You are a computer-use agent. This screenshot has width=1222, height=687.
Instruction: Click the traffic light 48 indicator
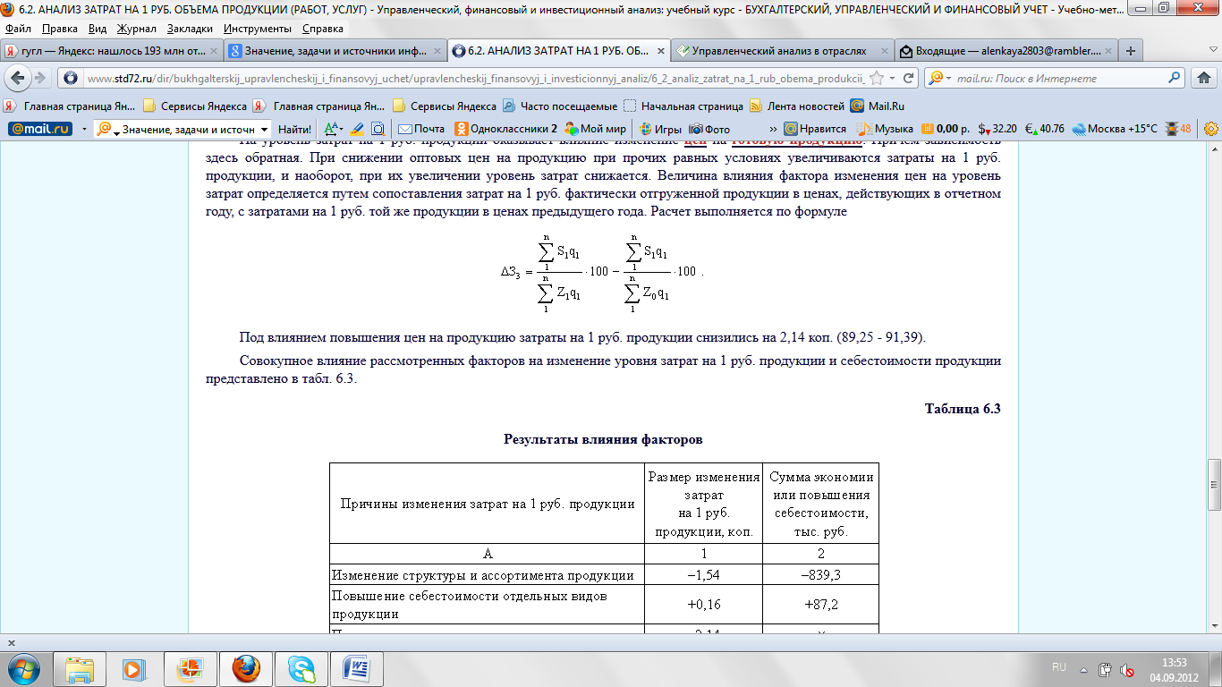[1178, 129]
